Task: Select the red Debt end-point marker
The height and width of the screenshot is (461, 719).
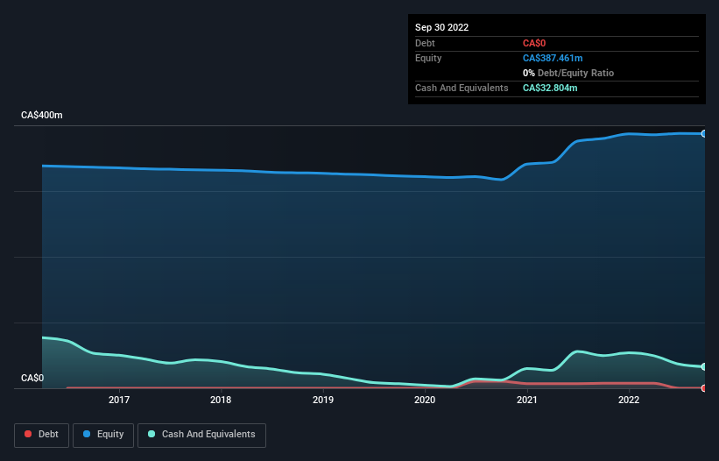Action: [x=704, y=388]
